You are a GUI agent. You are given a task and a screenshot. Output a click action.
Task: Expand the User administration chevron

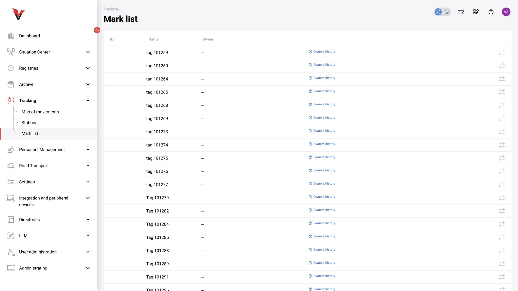point(88,252)
